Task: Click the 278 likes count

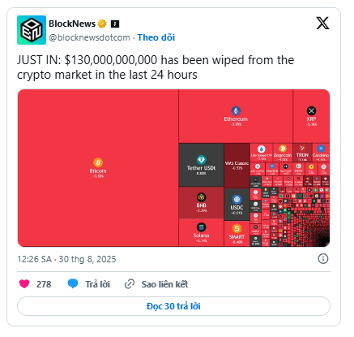Action: tap(44, 284)
